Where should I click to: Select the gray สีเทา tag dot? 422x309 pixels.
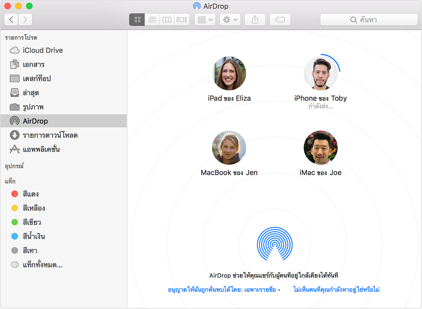click(x=15, y=251)
